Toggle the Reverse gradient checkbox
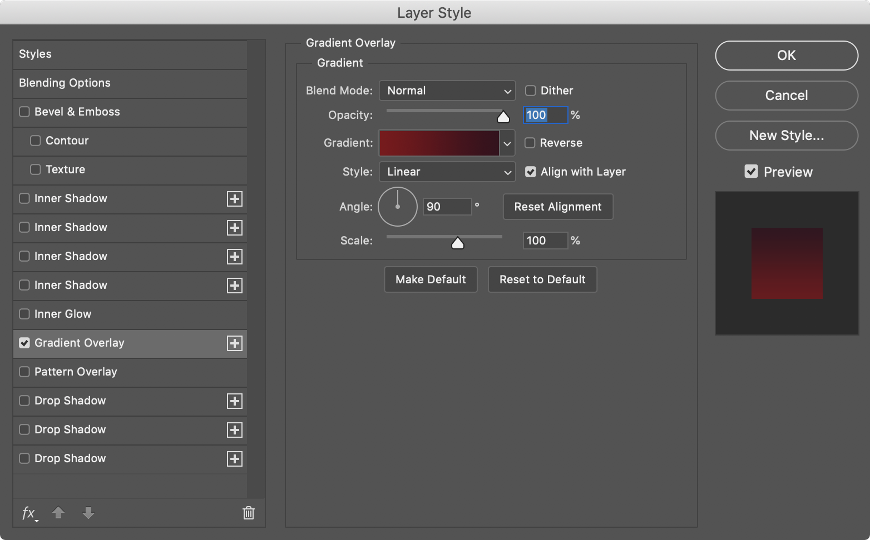 click(530, 143)
